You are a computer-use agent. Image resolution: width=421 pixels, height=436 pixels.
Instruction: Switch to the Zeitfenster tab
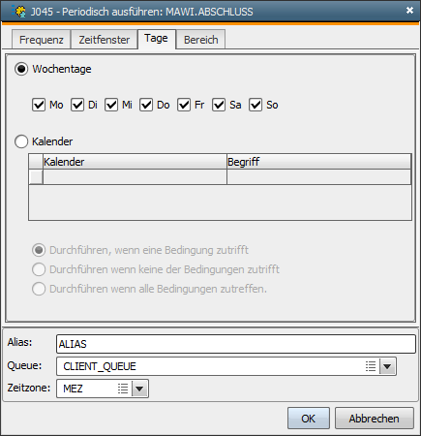pos(105,40)
